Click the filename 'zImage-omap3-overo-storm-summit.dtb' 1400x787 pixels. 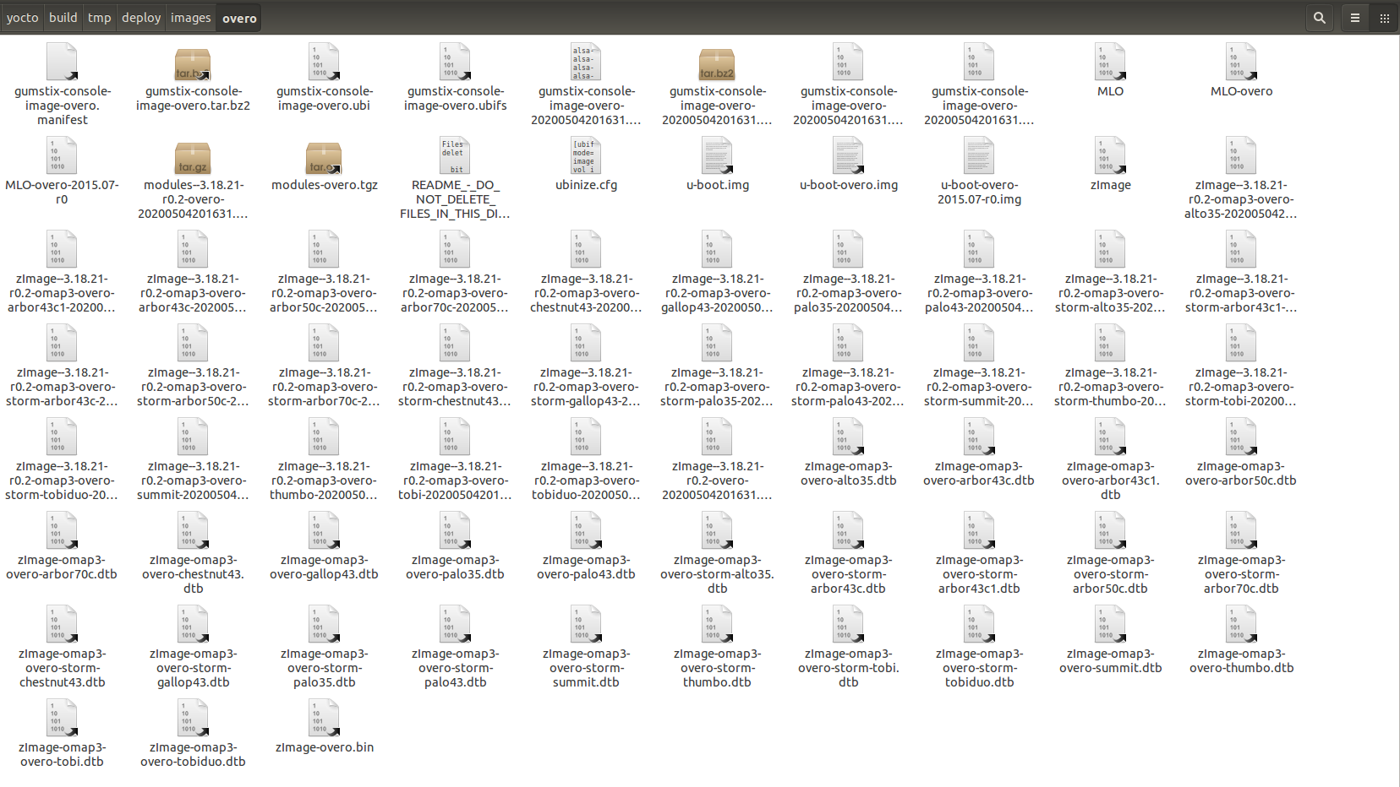coord(586,668)
